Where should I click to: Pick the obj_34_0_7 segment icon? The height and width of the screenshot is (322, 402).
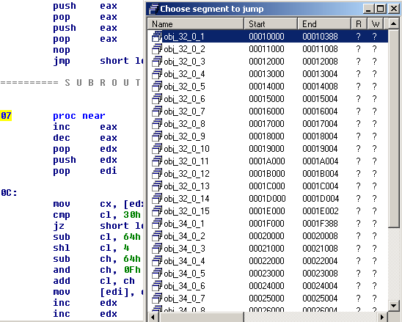(157, 299)
